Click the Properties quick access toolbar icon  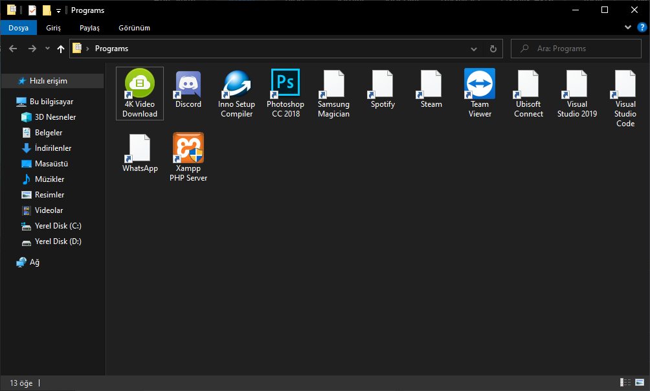[x=32, y=10]
